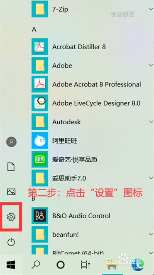This screenshot has height=275, width=154.
Task: Open Task View on the taskbar
Action: (x=86, y=265)
